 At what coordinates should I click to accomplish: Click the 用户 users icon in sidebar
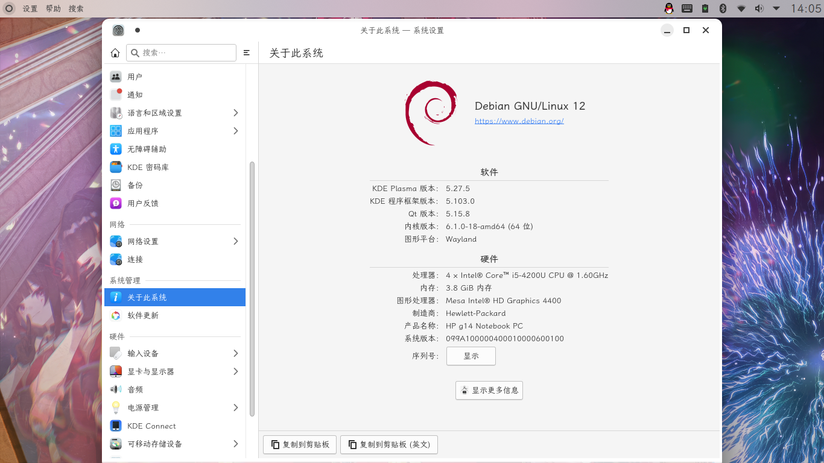pyautogui.click(x=116, y=77)
